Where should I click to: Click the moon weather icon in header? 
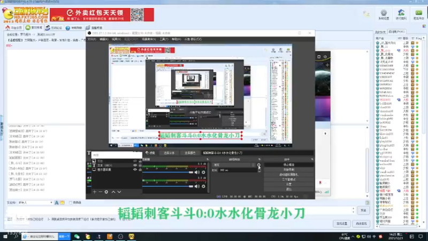(x=366, y=14)
